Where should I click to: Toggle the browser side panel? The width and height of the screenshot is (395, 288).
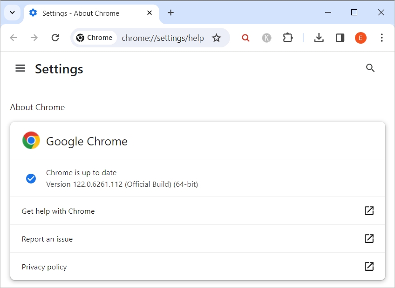point(340,38)
